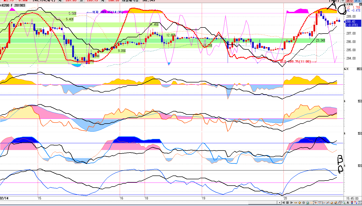Zoom out the chart with the minus icon

click(296, 203)
